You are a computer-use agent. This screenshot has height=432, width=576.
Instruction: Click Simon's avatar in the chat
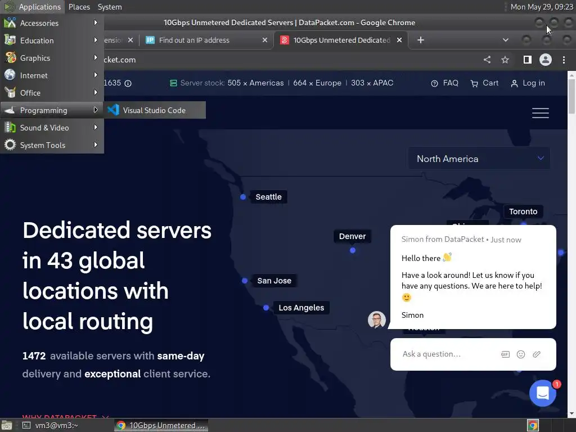click(x=376, y=319)
